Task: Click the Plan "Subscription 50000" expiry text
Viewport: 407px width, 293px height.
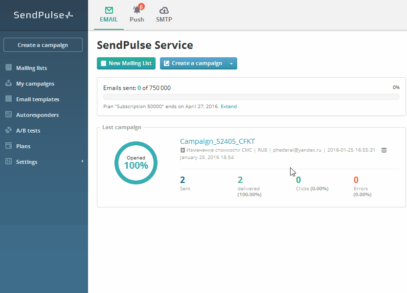Action: point(161,107)
